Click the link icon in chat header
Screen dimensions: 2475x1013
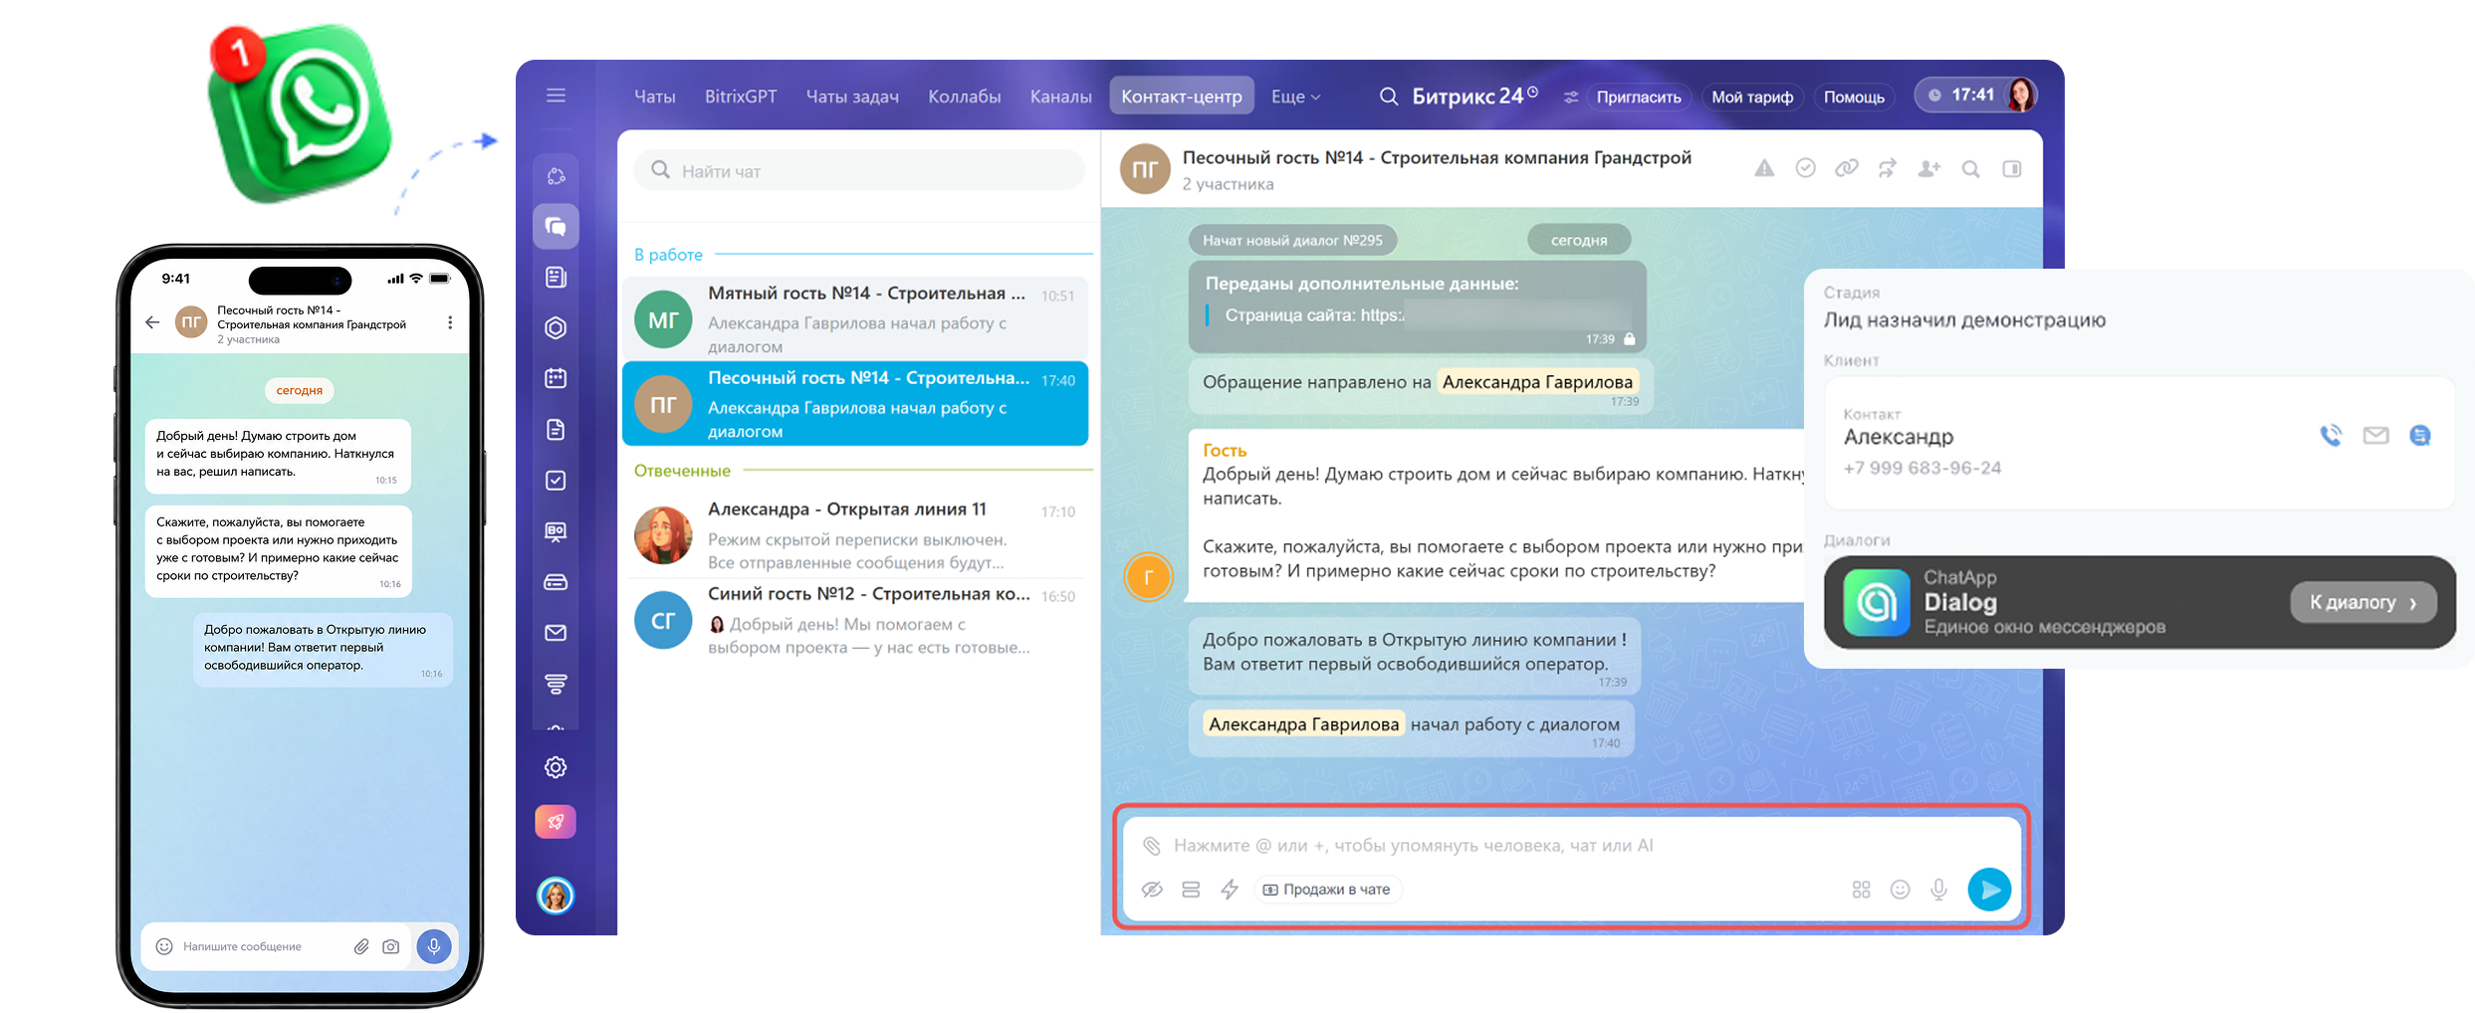pos(1847,168)
